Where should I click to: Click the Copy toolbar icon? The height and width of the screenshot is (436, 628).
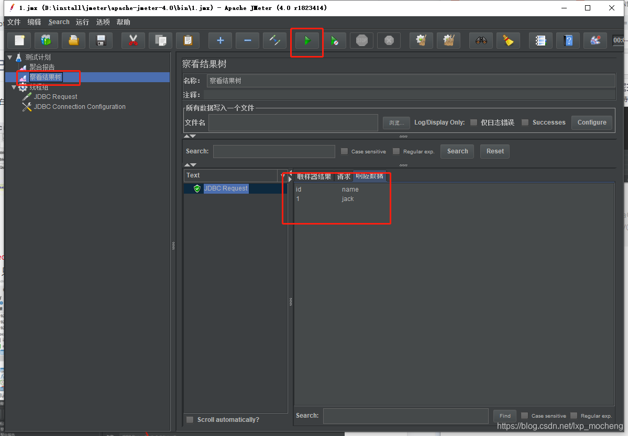click(161, 40)
